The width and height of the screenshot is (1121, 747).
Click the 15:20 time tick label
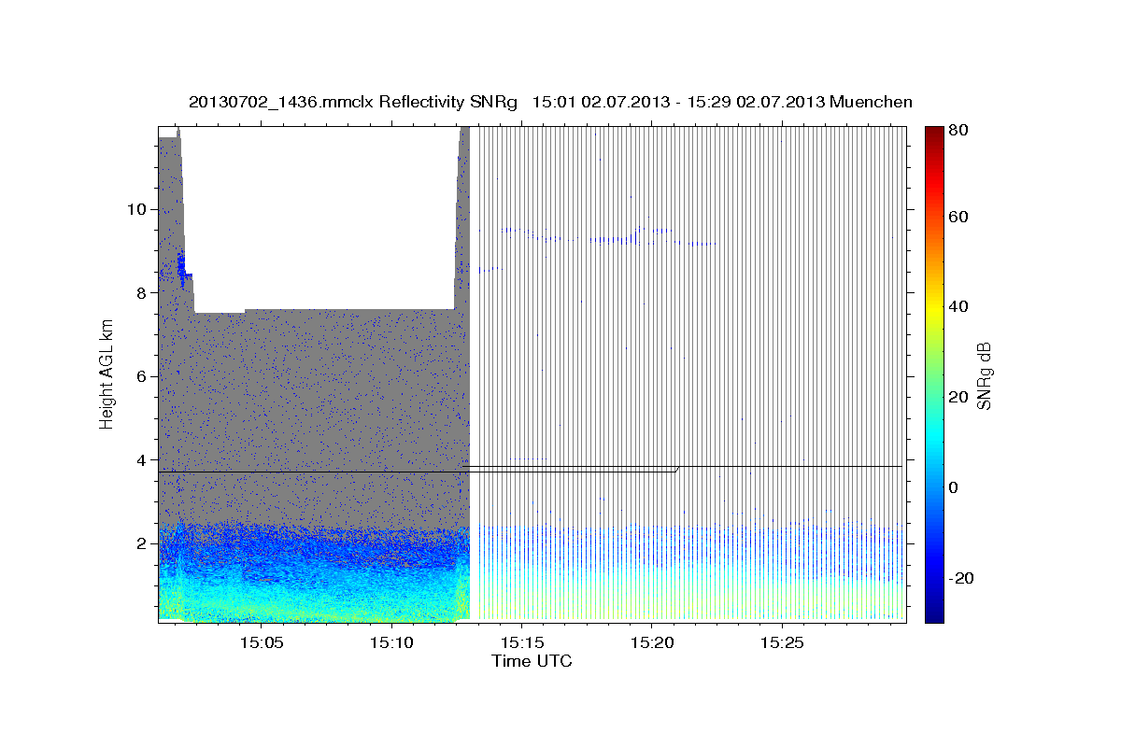click(651, 642)
